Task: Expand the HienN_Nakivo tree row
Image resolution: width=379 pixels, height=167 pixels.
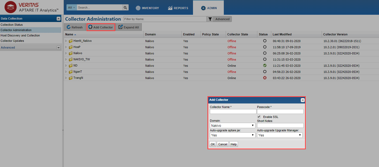Action: tap(66, 41)
